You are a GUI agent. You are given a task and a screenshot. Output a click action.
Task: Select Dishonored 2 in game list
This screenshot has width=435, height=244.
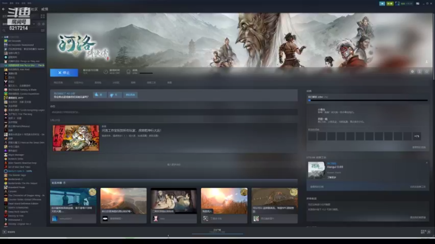coord(15,220)
